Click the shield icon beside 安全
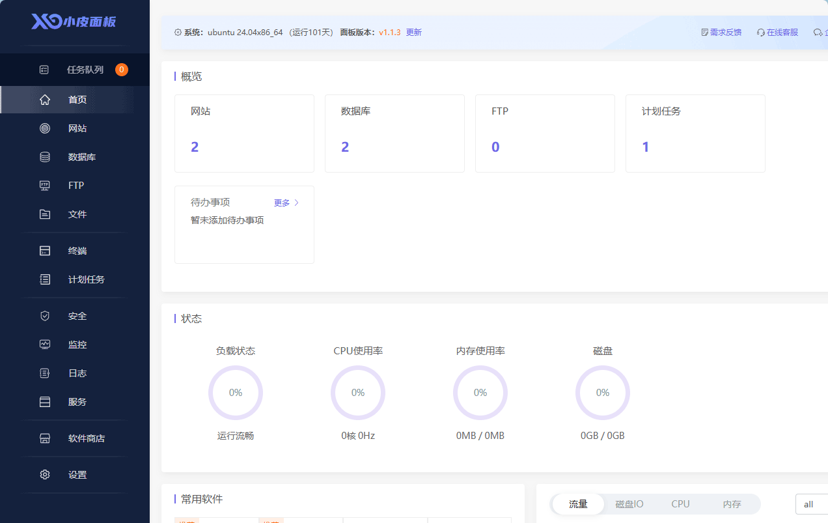 point(45,316)
